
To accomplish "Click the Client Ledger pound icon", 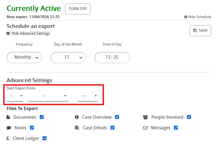I will click(x=8, y=138).
